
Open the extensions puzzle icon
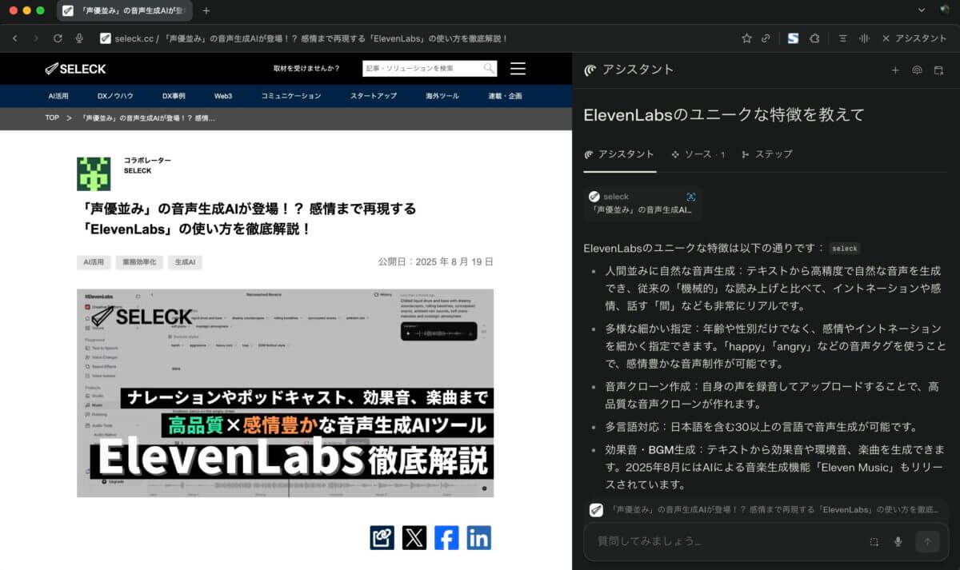[814, 38]
